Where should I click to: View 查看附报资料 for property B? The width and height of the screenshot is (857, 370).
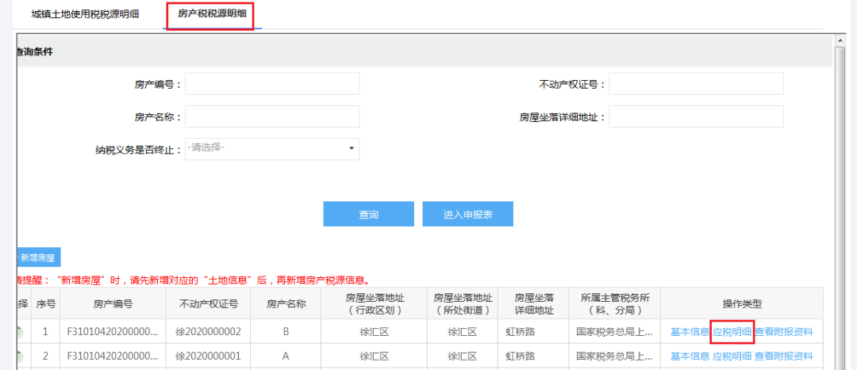(x=783, y=332)
